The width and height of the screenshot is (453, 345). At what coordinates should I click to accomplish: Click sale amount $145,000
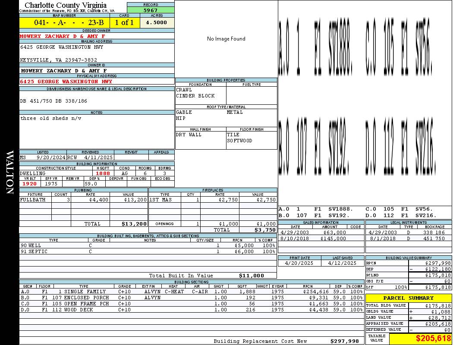(333, 238)
